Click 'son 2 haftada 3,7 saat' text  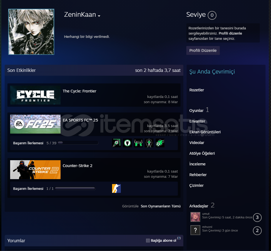[x=158, y=70]
